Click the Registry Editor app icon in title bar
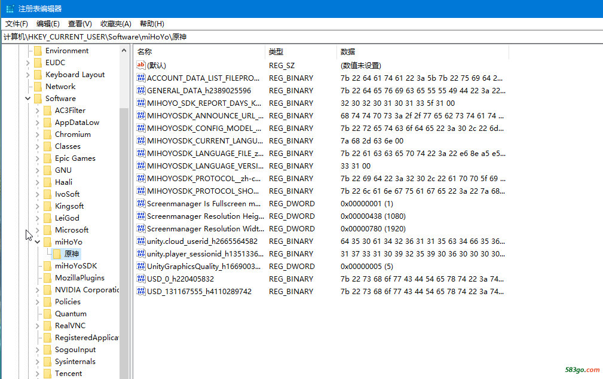Image resolution: width=603 pixels, height=379 pixels. [10, 8]
